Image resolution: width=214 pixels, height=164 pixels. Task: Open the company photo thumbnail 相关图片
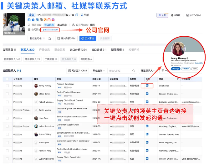[14, 24]
